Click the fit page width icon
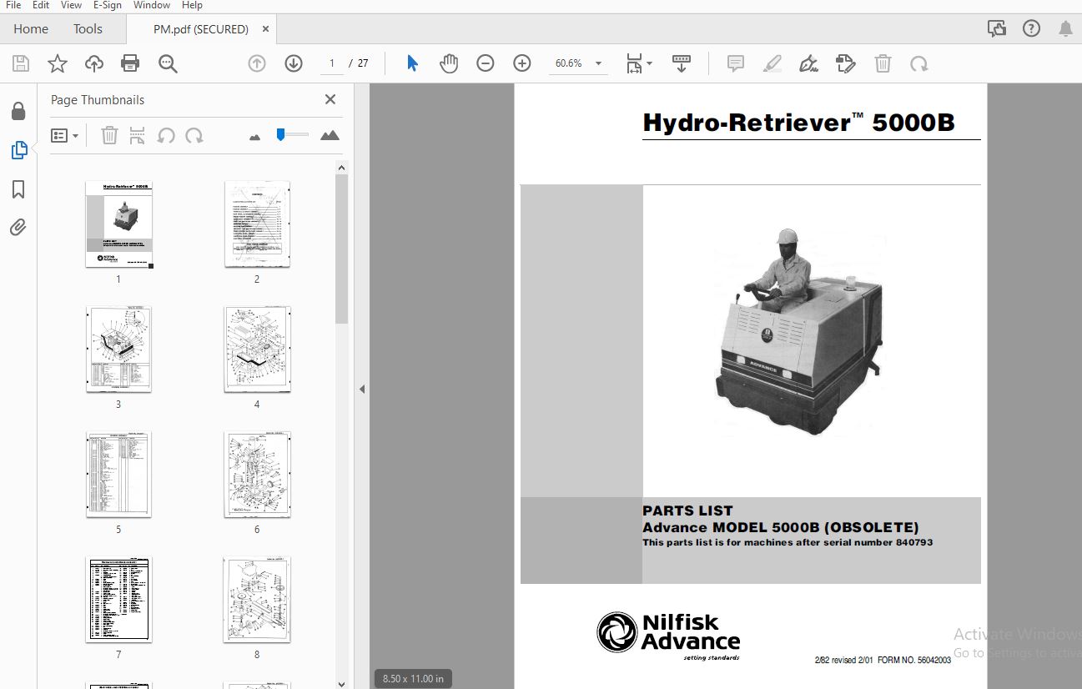Screen dimensions: 1082x689 point(635,63)
